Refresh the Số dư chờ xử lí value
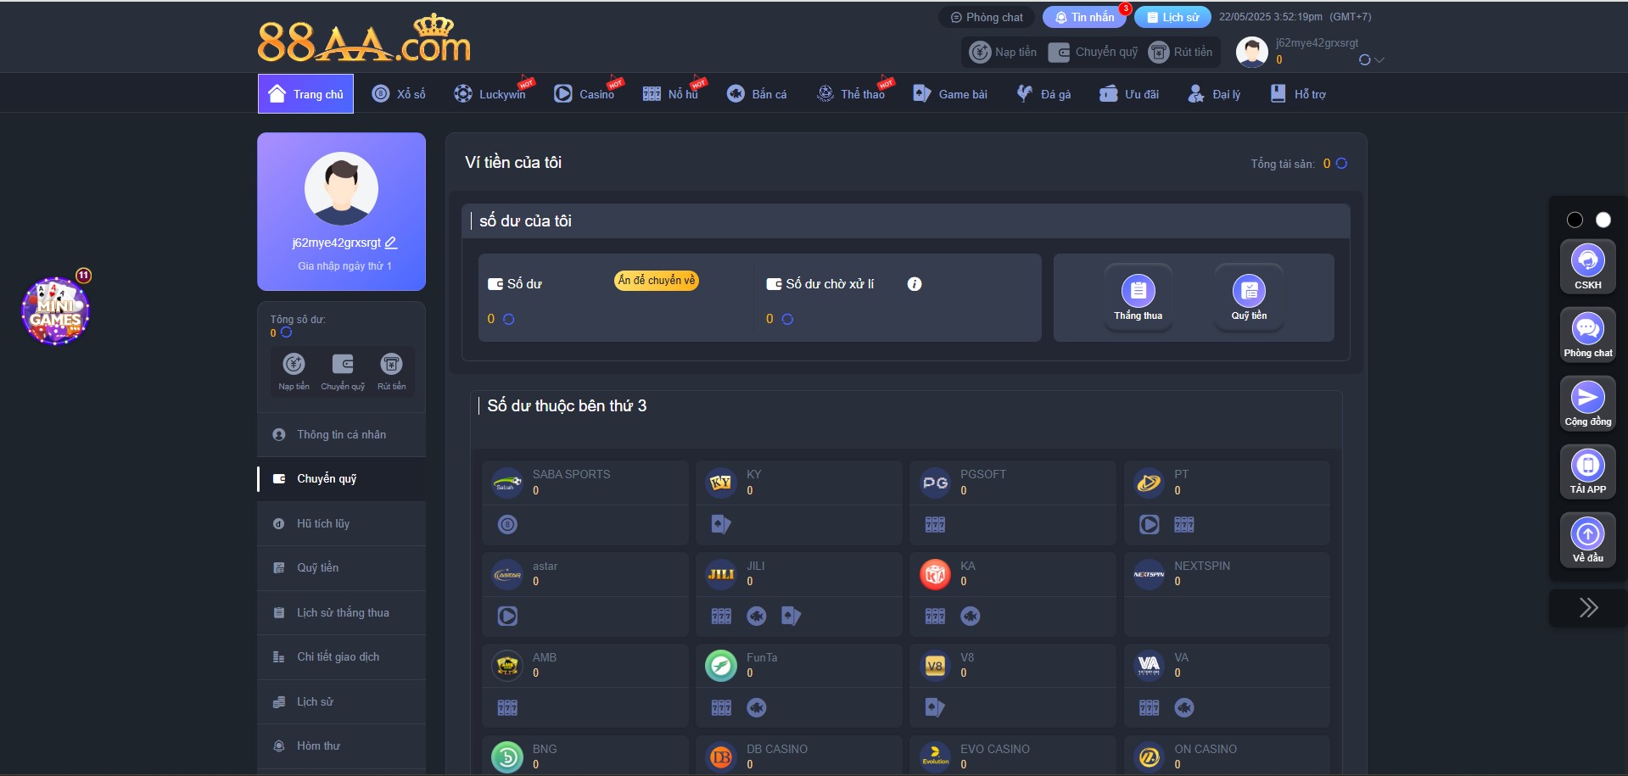 click(x=787, y=319)
